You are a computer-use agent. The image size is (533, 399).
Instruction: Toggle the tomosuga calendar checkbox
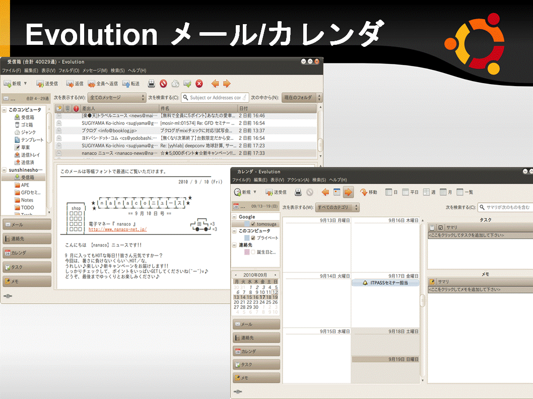pos(253,224)
